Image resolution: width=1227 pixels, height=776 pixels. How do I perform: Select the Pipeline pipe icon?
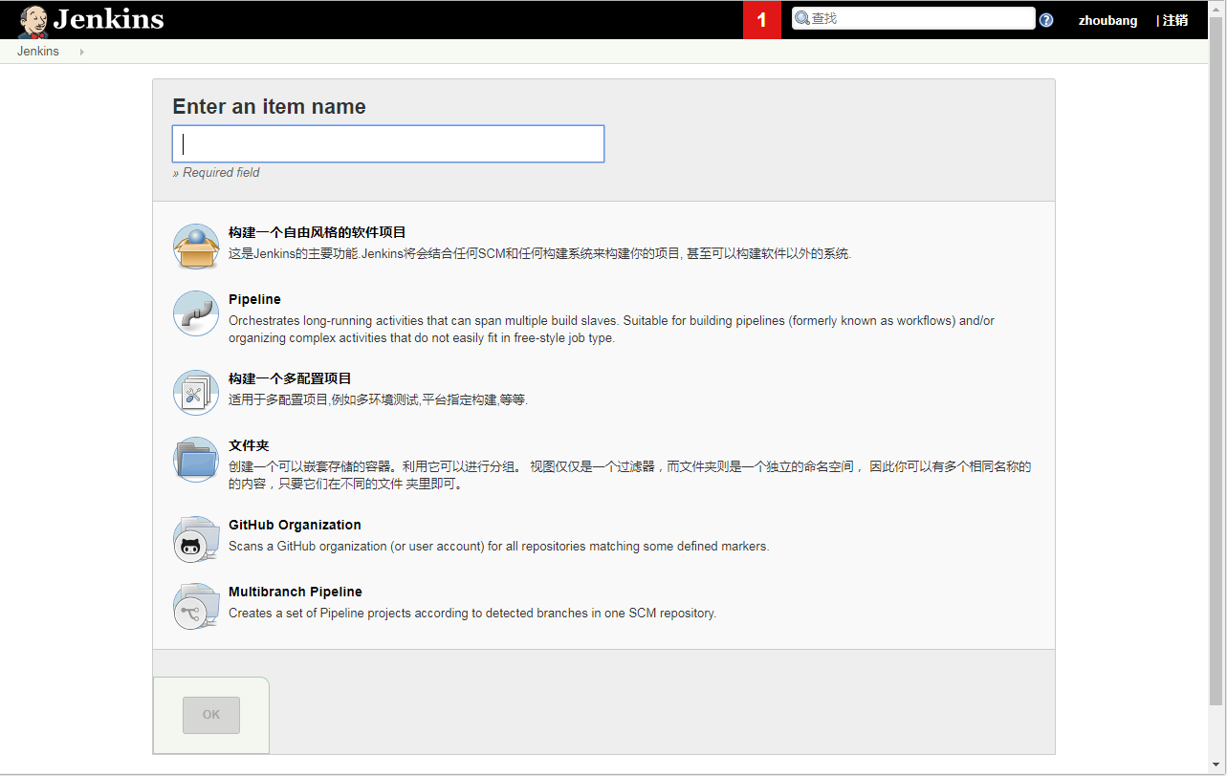pyautogui.click(x=196, y=313)
